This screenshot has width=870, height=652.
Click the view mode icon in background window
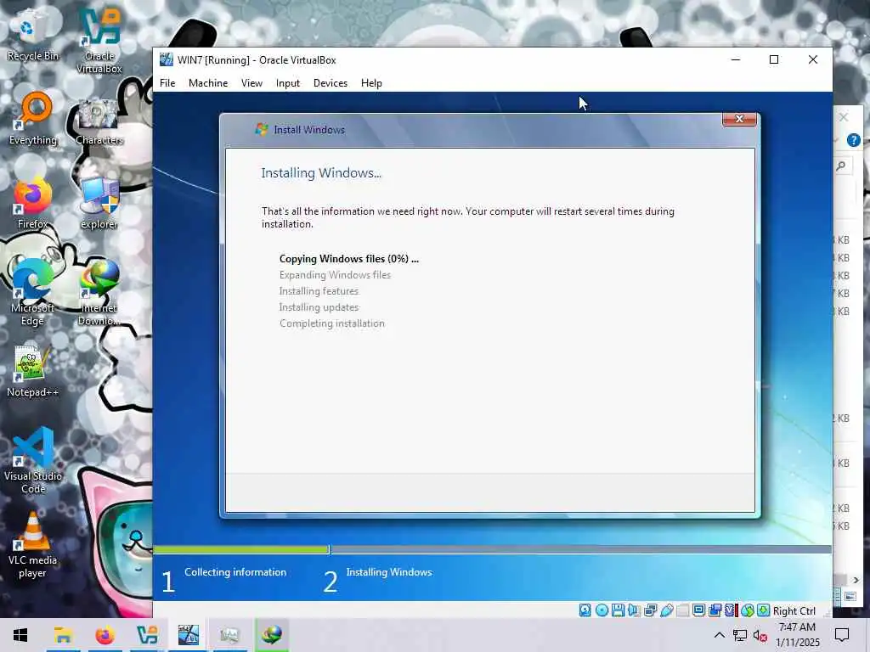click(x=850, y=597)
